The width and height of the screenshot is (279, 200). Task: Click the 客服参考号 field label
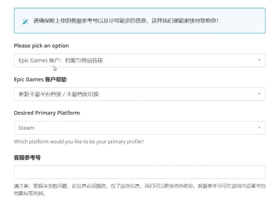pos(27,158)
